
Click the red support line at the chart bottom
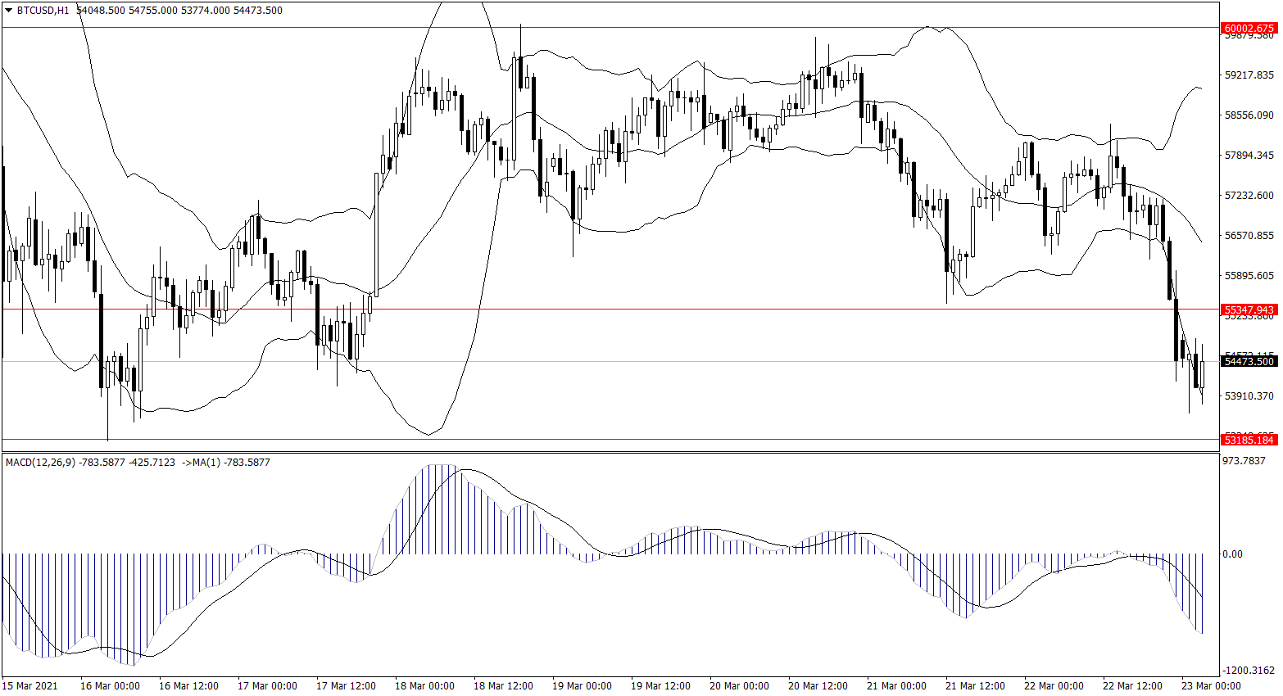(x=573, y=440)
